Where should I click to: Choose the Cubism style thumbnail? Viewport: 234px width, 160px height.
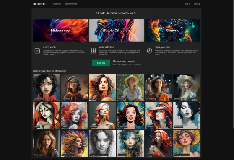(46, 116)
